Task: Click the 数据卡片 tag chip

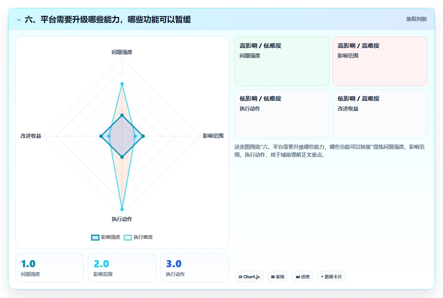Action: (x=331, y=277)
